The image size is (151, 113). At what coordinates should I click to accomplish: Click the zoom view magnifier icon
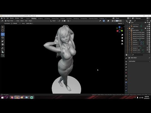[x=122, y=35]
